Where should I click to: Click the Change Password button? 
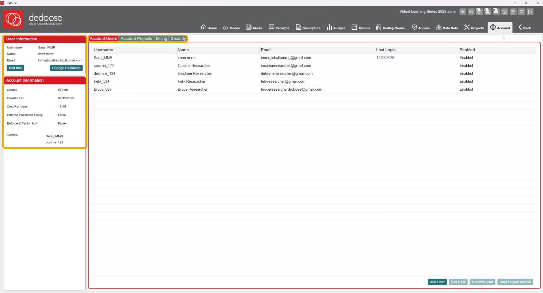[x=66, y=68]
